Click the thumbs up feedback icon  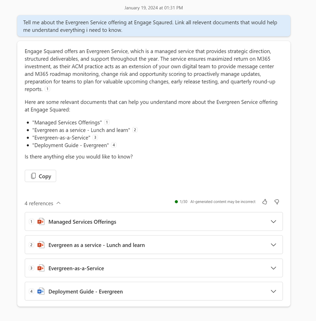pos(265,202)
